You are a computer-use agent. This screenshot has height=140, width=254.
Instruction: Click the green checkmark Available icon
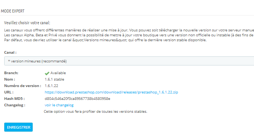[x=47, y=73]
